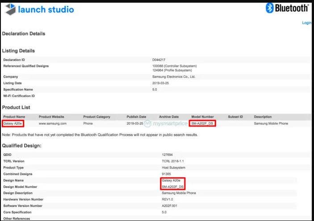Click the Software Version Number value A202F.001

[x=169, y=206]
